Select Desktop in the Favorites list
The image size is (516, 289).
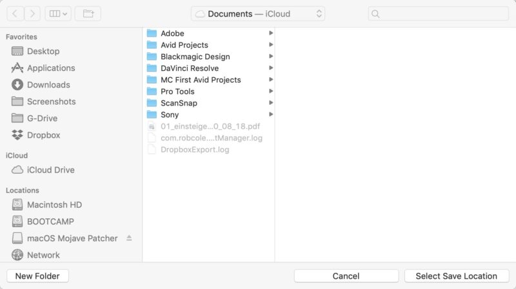click(43, 51)
